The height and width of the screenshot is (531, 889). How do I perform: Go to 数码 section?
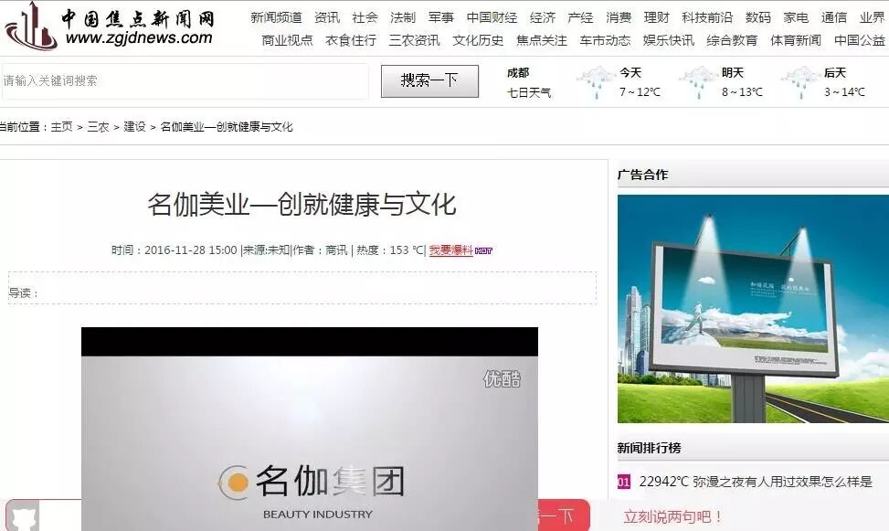pyautogui.click(x=758, y=17)
